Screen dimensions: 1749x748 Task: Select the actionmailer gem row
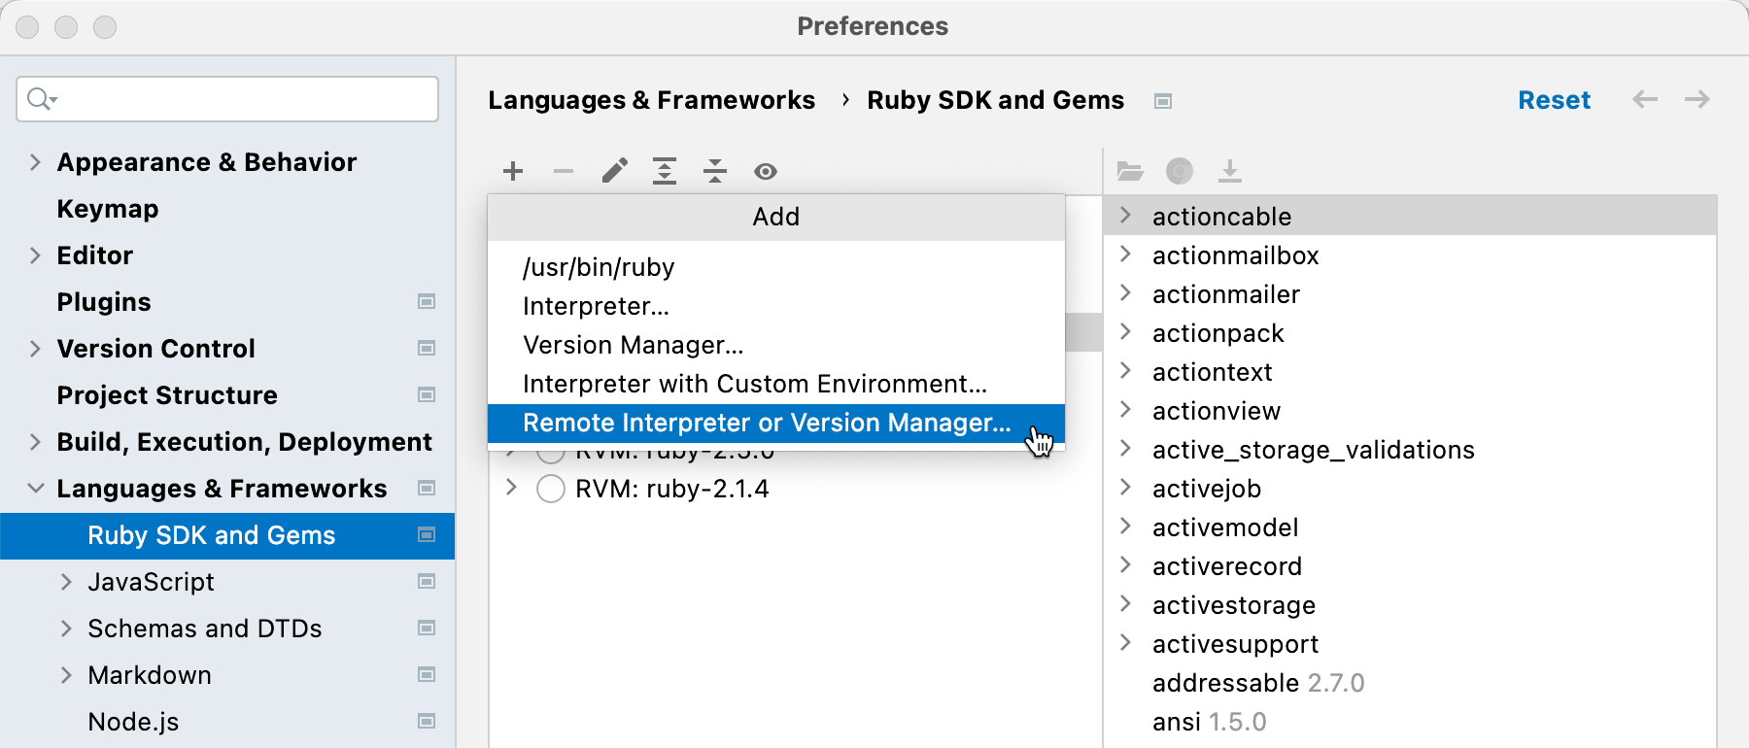point(1410,294)
